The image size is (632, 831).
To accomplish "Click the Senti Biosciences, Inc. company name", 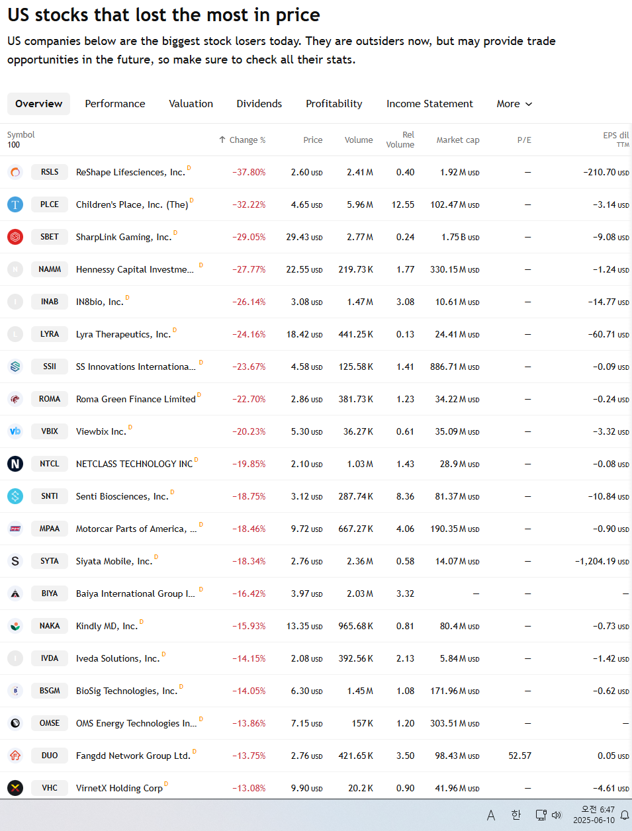I will click(x=122, y=496).
